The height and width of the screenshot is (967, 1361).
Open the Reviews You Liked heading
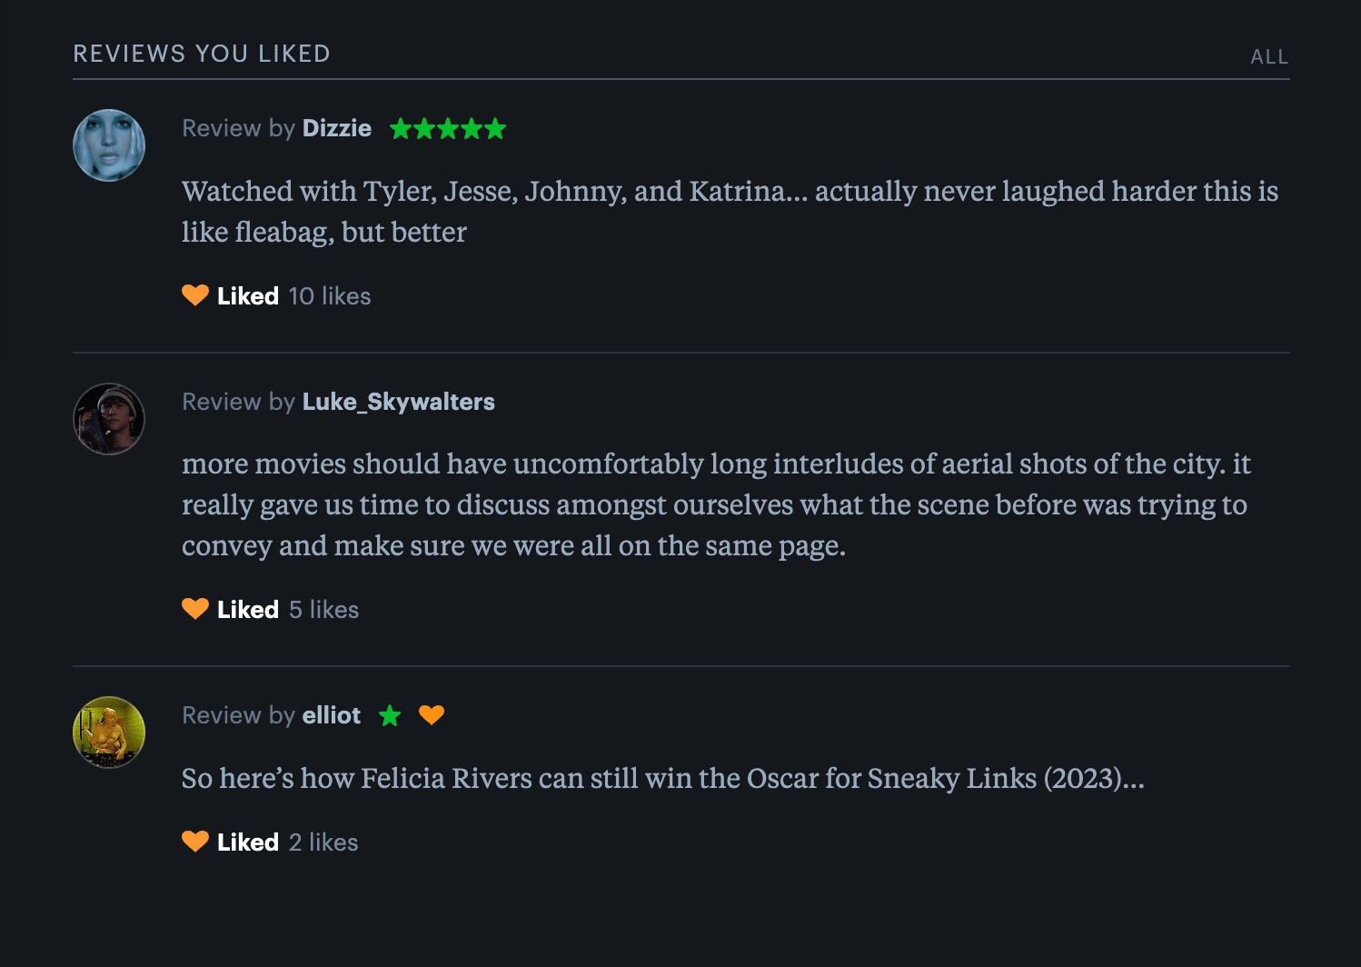(x=202, y=54)
